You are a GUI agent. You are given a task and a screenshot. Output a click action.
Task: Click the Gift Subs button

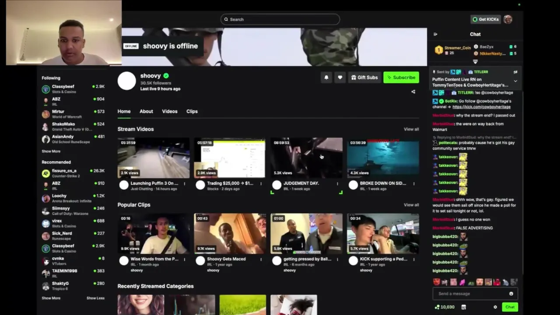click(x=364, y=77)
